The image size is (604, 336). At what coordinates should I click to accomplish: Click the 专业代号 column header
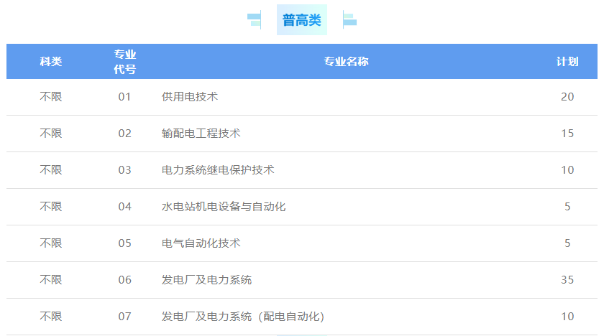(x=125, y=62)
